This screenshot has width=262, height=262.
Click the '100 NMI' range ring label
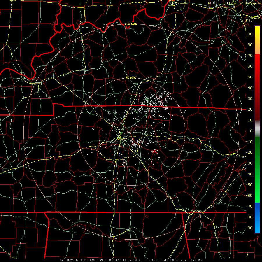coord(131,24)
